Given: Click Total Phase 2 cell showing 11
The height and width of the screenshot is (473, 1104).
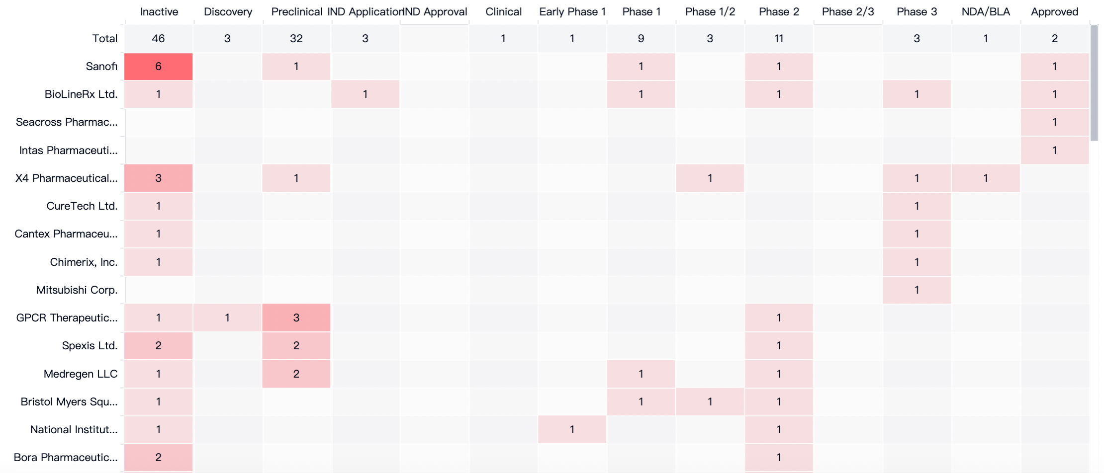Looking at the screenshot, I should pos(779,39).
